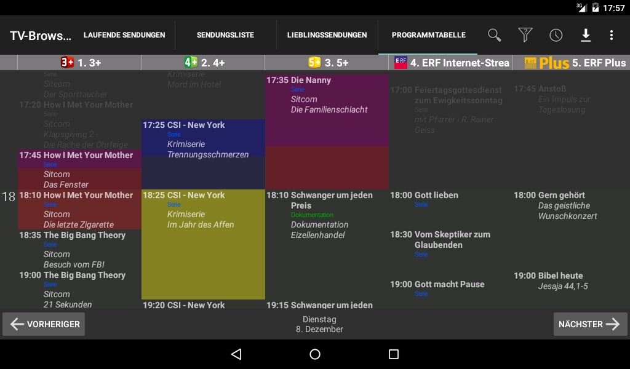This screenshot has width=630, height=369.
Task: Open 17:25 CSI - New York Trennungsschmerzen
Action: [x=203, y=154]
